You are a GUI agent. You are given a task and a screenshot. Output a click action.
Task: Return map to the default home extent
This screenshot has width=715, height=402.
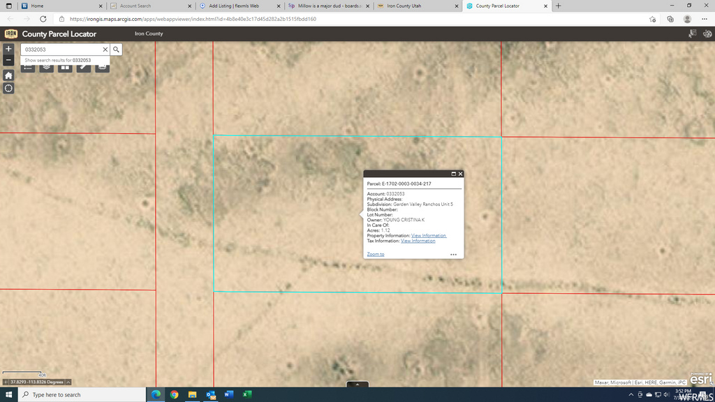8,75
